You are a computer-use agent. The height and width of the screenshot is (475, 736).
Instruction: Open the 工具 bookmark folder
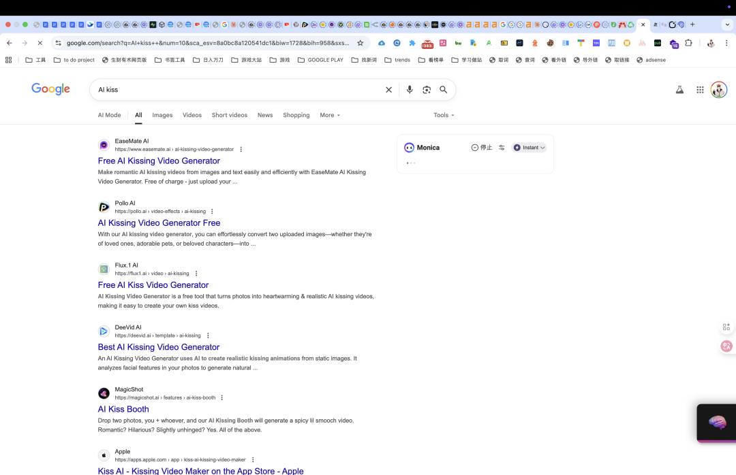coord(35,60)
